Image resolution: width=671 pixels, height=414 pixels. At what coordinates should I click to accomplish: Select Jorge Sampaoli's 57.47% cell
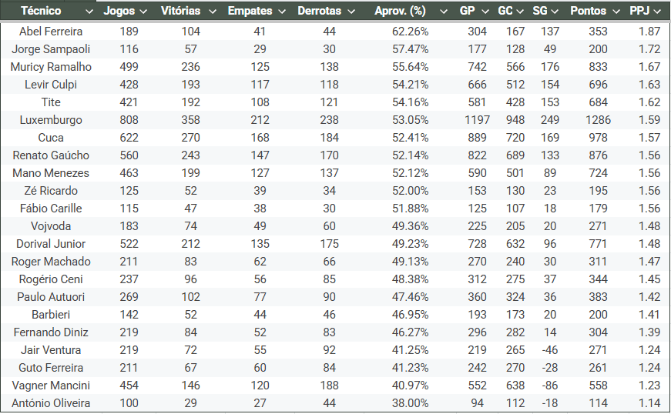410,49
